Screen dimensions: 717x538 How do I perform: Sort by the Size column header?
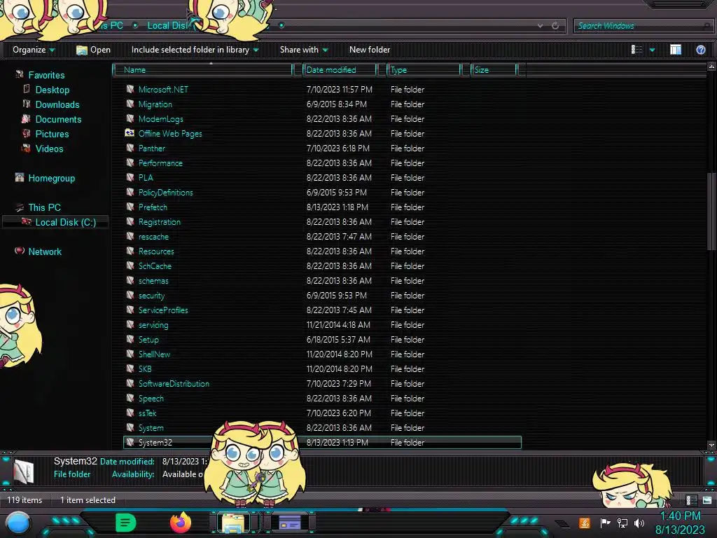point(494,70)
